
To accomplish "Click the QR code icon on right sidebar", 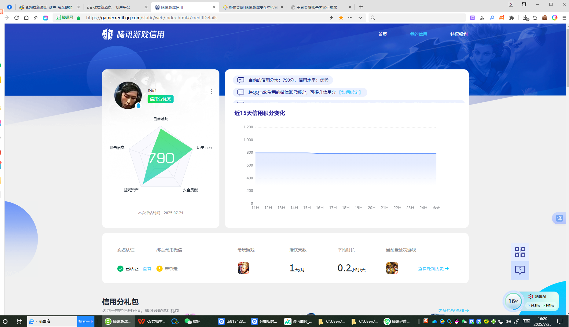I will (x=520, y=252).
